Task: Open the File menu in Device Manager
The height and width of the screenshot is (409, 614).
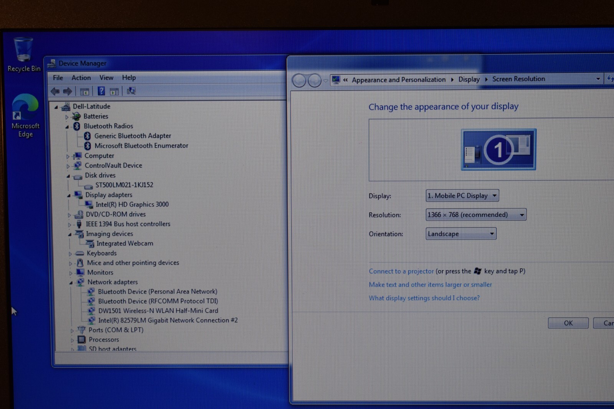Action: click(x=58, y=78)
